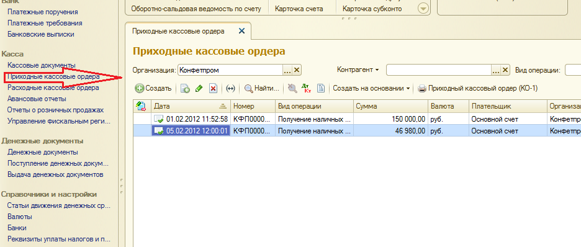Open the Карточка субконто report

click(x=372, y=9)
